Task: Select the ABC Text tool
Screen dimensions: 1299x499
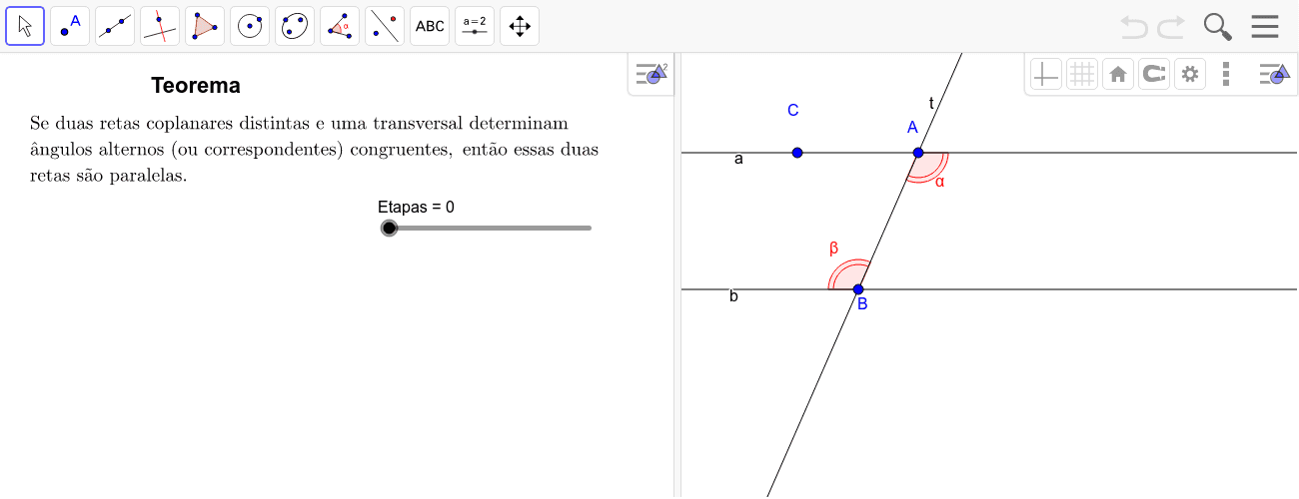Action: [x=430, y=26]
